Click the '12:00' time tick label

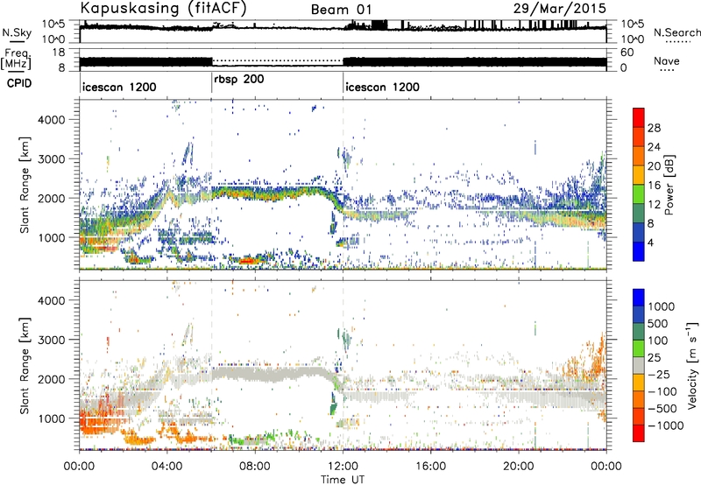click(x=343, y=467)
